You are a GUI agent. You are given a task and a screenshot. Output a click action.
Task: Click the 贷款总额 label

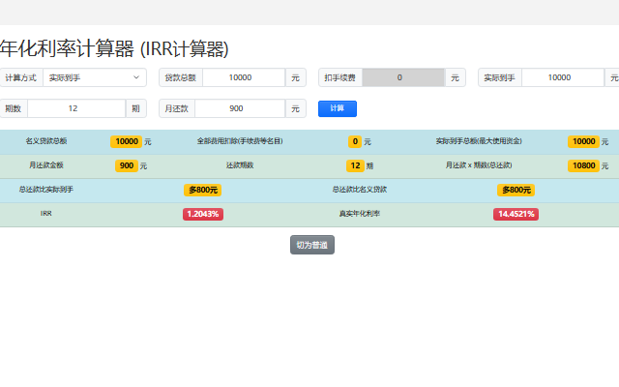click(x=181, y=77)
